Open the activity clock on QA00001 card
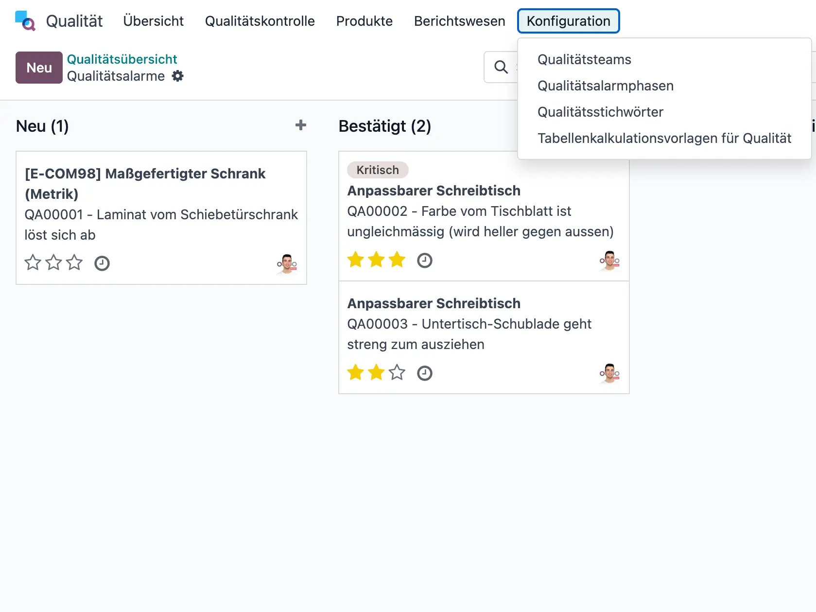The image size is (816, 612). tap(102, 263)
